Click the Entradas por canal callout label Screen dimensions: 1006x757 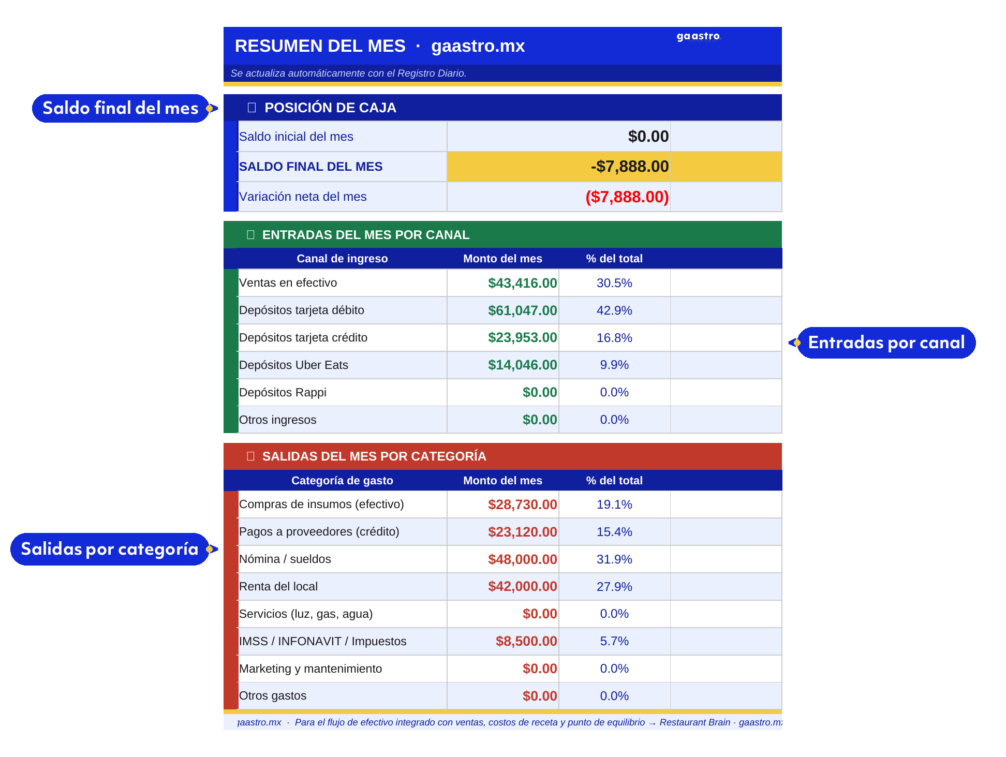[886, 343]
